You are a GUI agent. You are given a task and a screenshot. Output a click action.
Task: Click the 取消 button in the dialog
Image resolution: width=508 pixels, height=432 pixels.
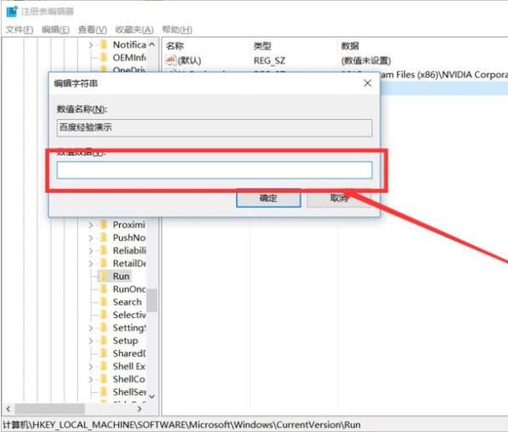click(x=339, y=198)
